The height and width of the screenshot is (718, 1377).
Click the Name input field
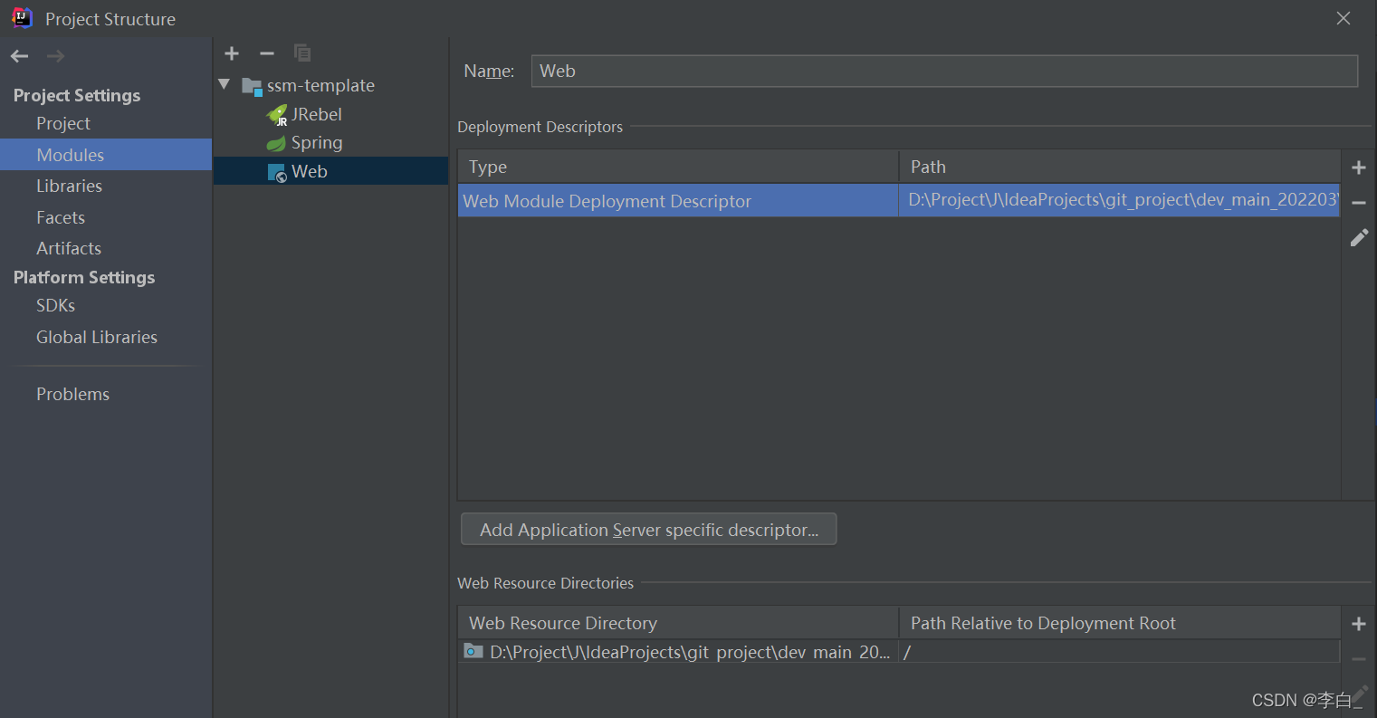[944, 71]
